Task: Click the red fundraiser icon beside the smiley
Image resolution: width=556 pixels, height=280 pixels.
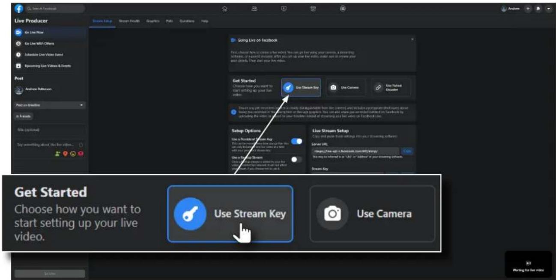Action: 81,154
